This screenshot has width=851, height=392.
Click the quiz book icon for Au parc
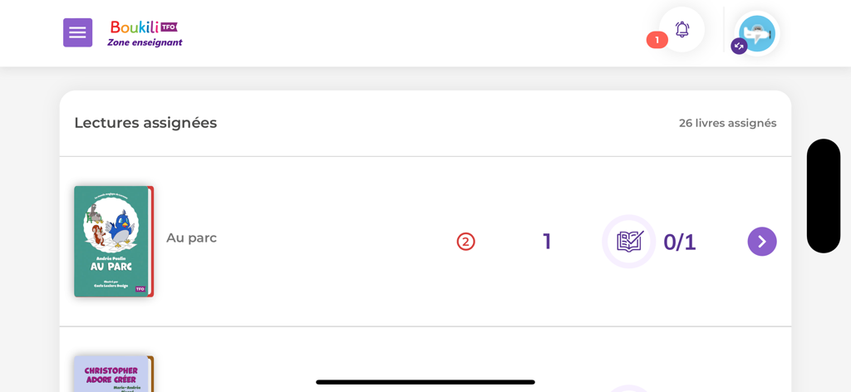point(629,242)
